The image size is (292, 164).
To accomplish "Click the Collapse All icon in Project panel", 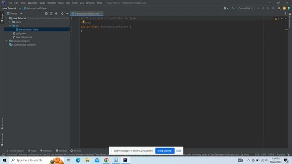I will pyautogui.click(x=56, y=14).
